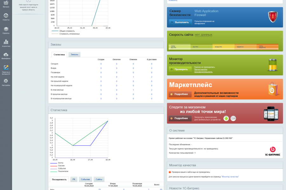This screenshot has width=286, height=190.
Task: Click the 1С-Битрикс logo
Action: (x=273, y=151)
